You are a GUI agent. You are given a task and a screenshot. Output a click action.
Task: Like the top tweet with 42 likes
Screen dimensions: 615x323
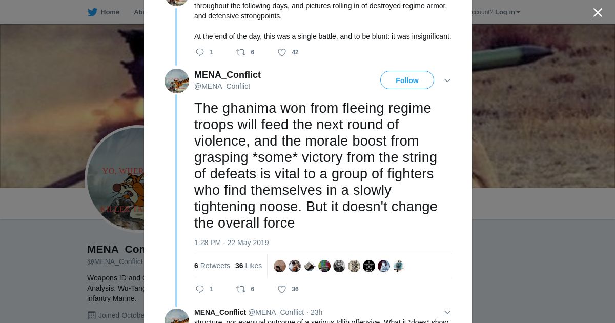(282, 52)
